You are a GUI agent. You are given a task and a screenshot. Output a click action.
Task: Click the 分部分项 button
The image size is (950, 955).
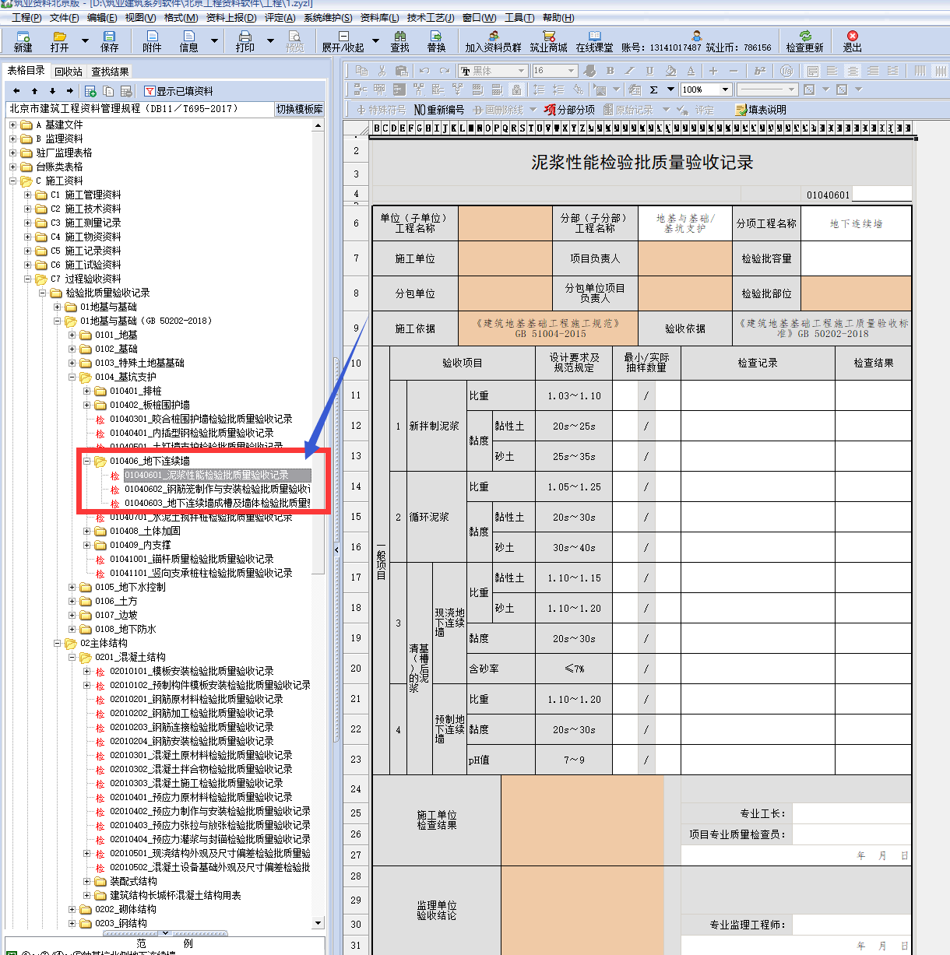point(569,110)
